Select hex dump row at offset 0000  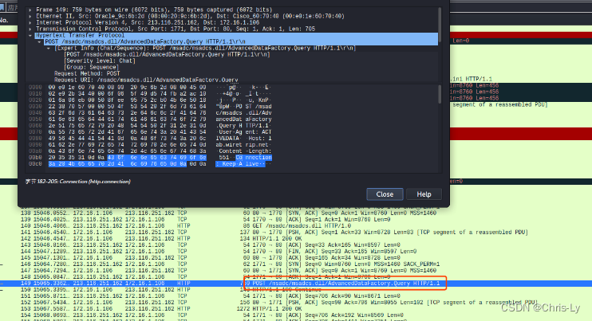click(149, 88)
